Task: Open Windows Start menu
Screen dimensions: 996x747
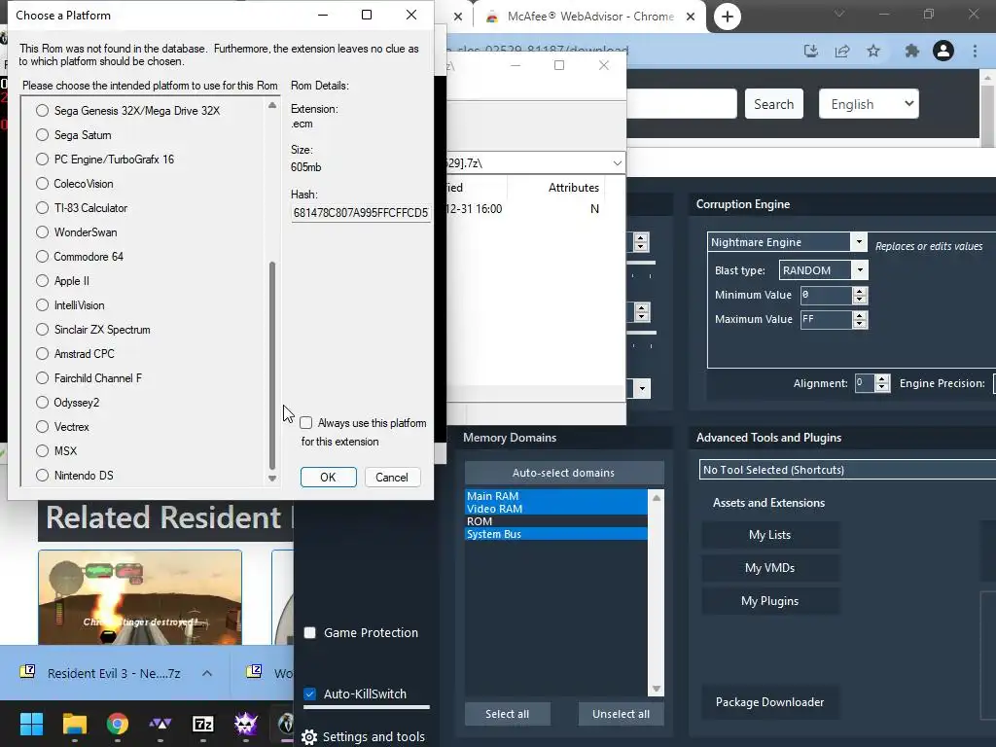Action: (31, 724)
